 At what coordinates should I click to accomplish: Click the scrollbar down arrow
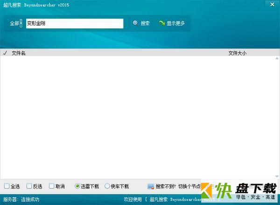(277, 177)
